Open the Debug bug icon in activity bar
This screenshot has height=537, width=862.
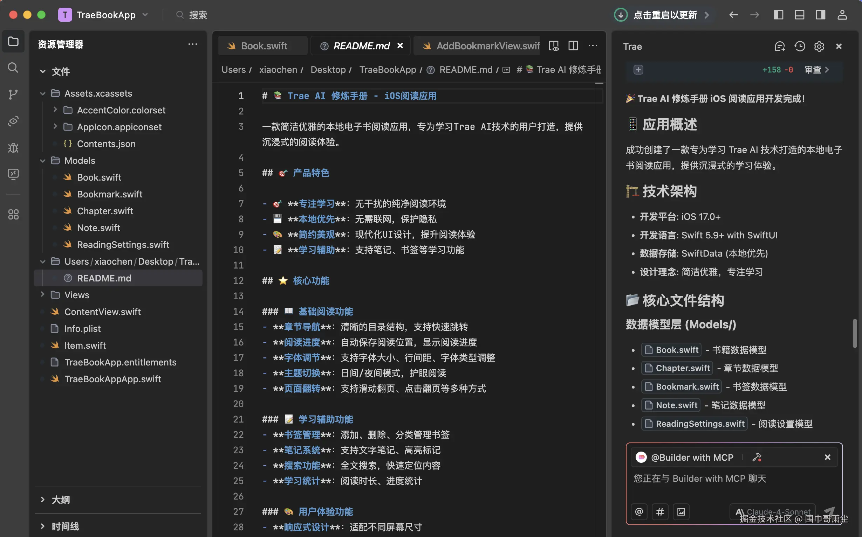(x=13, y=147)
